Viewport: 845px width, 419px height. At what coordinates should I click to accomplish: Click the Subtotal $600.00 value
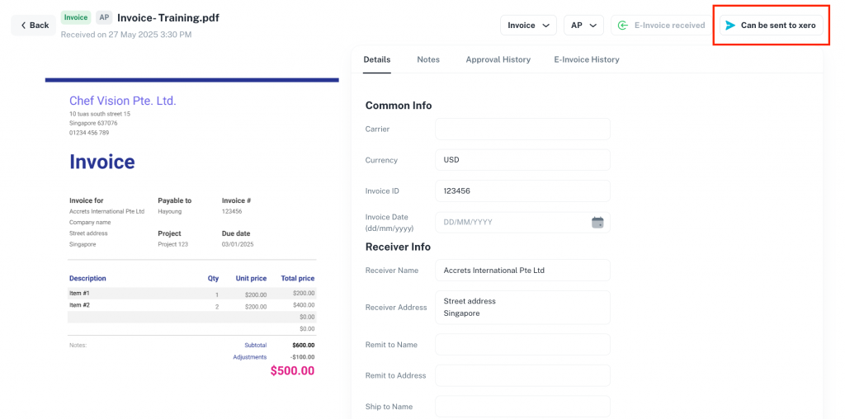[x=304, y=346]
